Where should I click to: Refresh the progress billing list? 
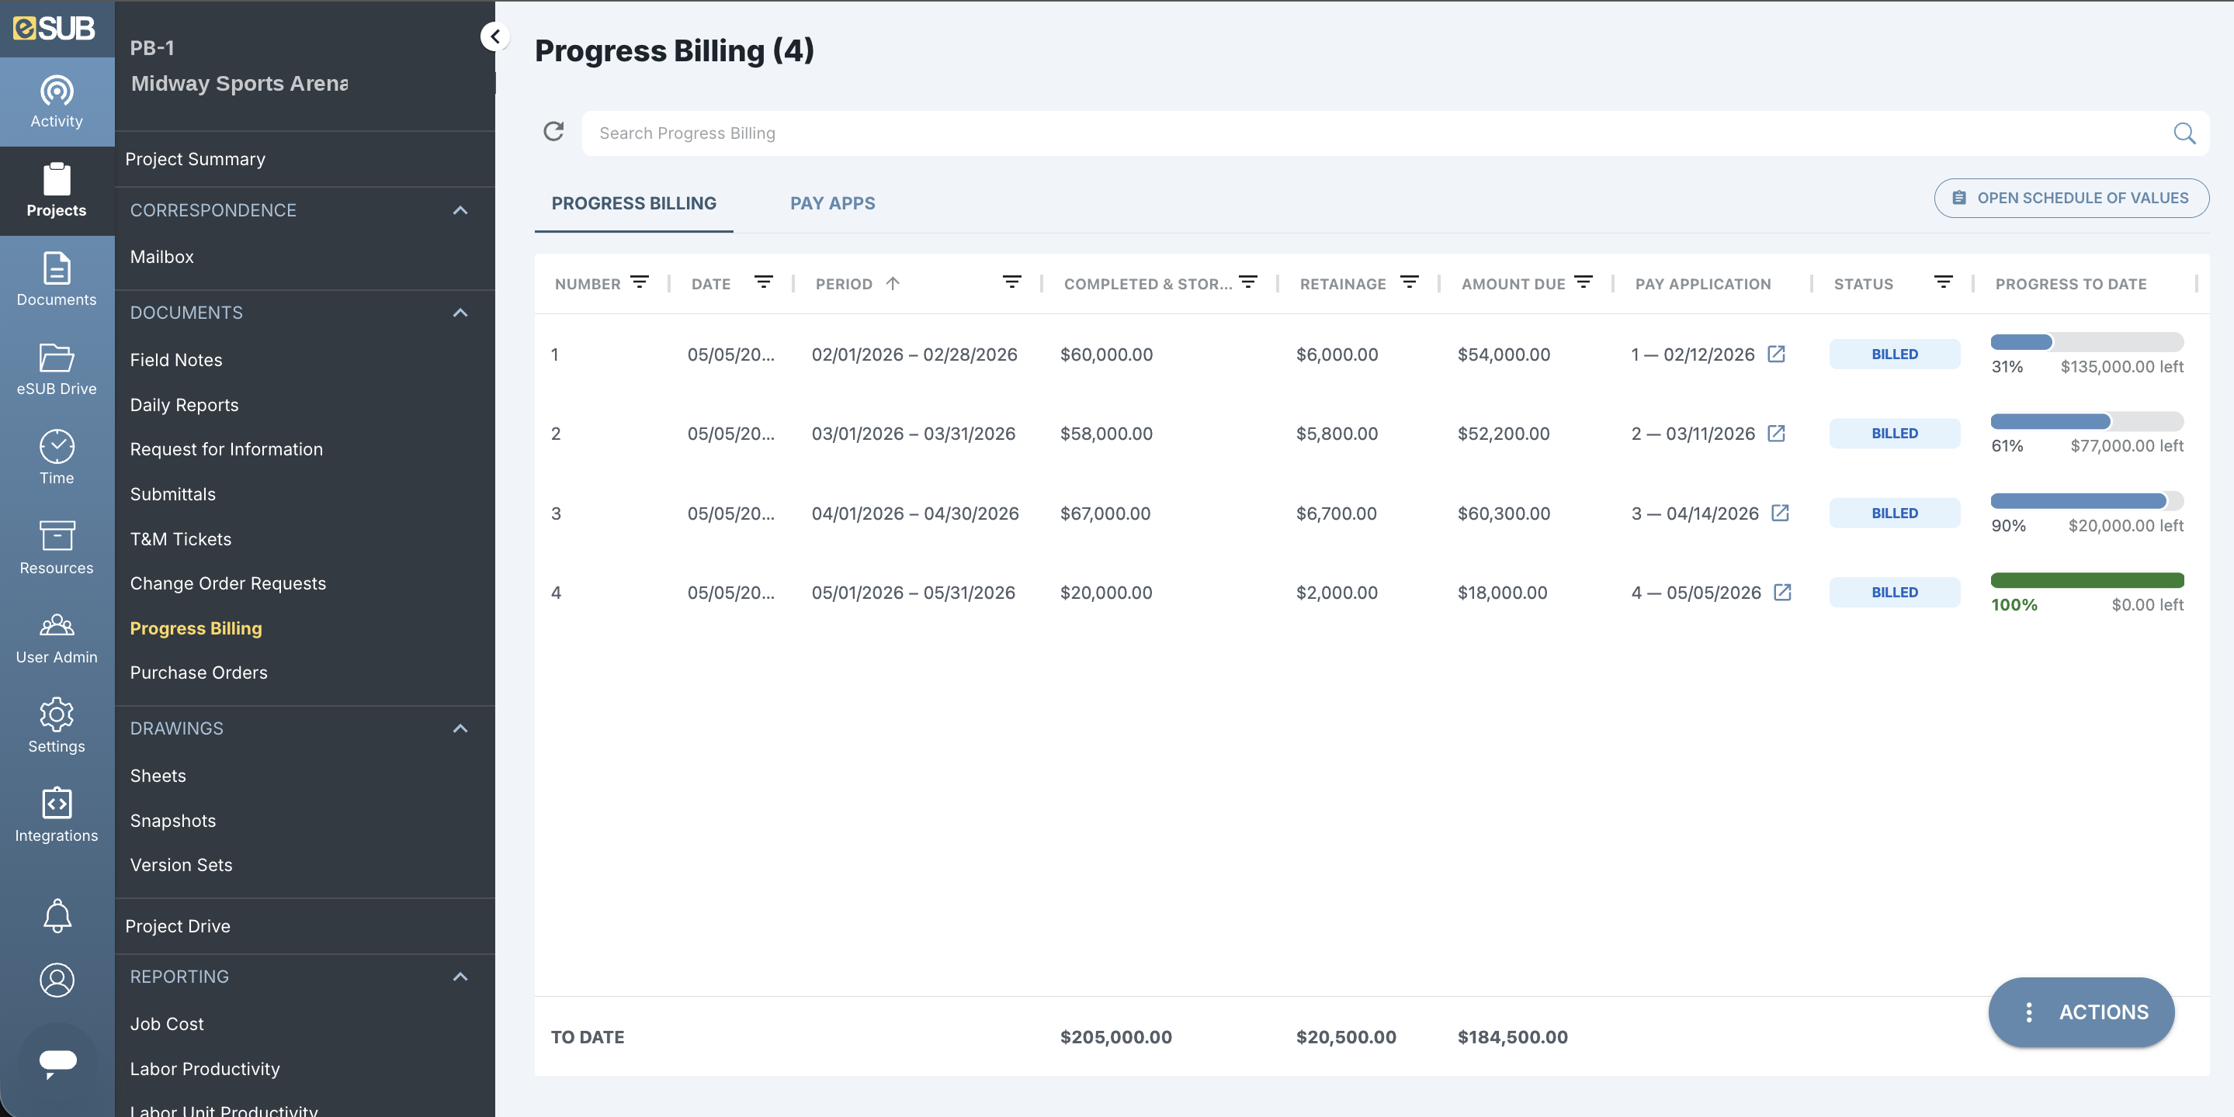[553, 132]
